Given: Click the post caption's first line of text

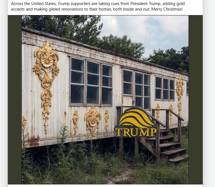Looking at the screenshot, I should (x=98, y=4).
